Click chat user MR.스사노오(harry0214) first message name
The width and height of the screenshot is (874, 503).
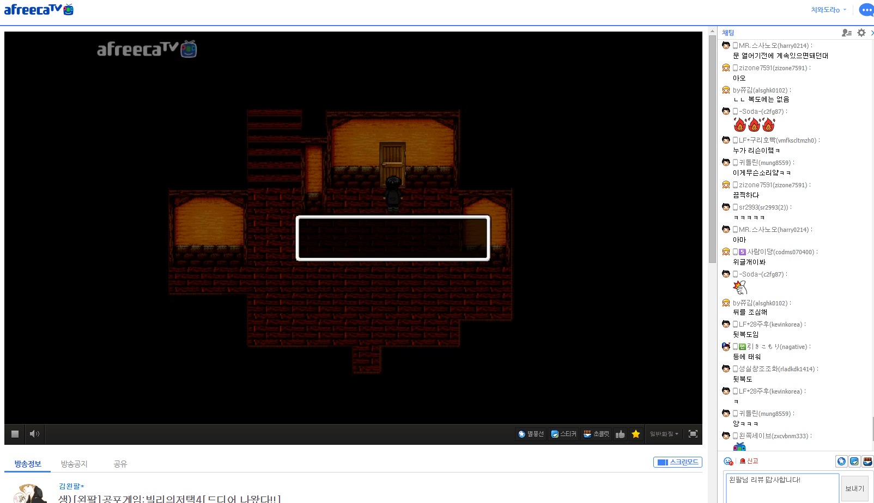(774, 46)
